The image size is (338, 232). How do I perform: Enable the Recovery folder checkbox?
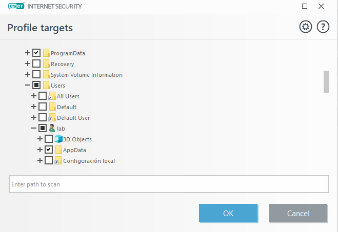(36, 64)
